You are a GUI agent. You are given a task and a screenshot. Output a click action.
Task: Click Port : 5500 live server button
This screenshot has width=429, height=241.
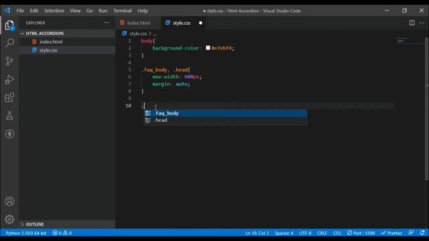361,233
